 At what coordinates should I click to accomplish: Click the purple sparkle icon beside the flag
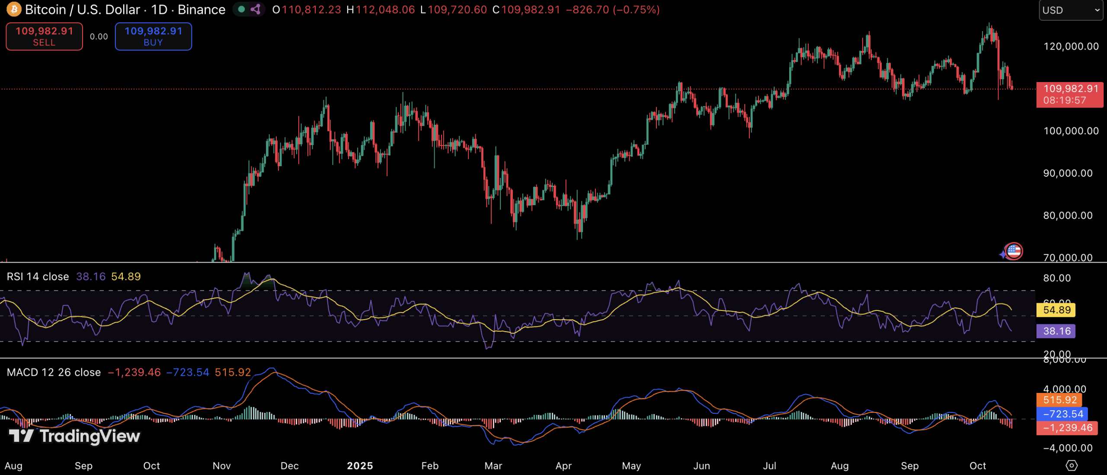[1003, 255]
